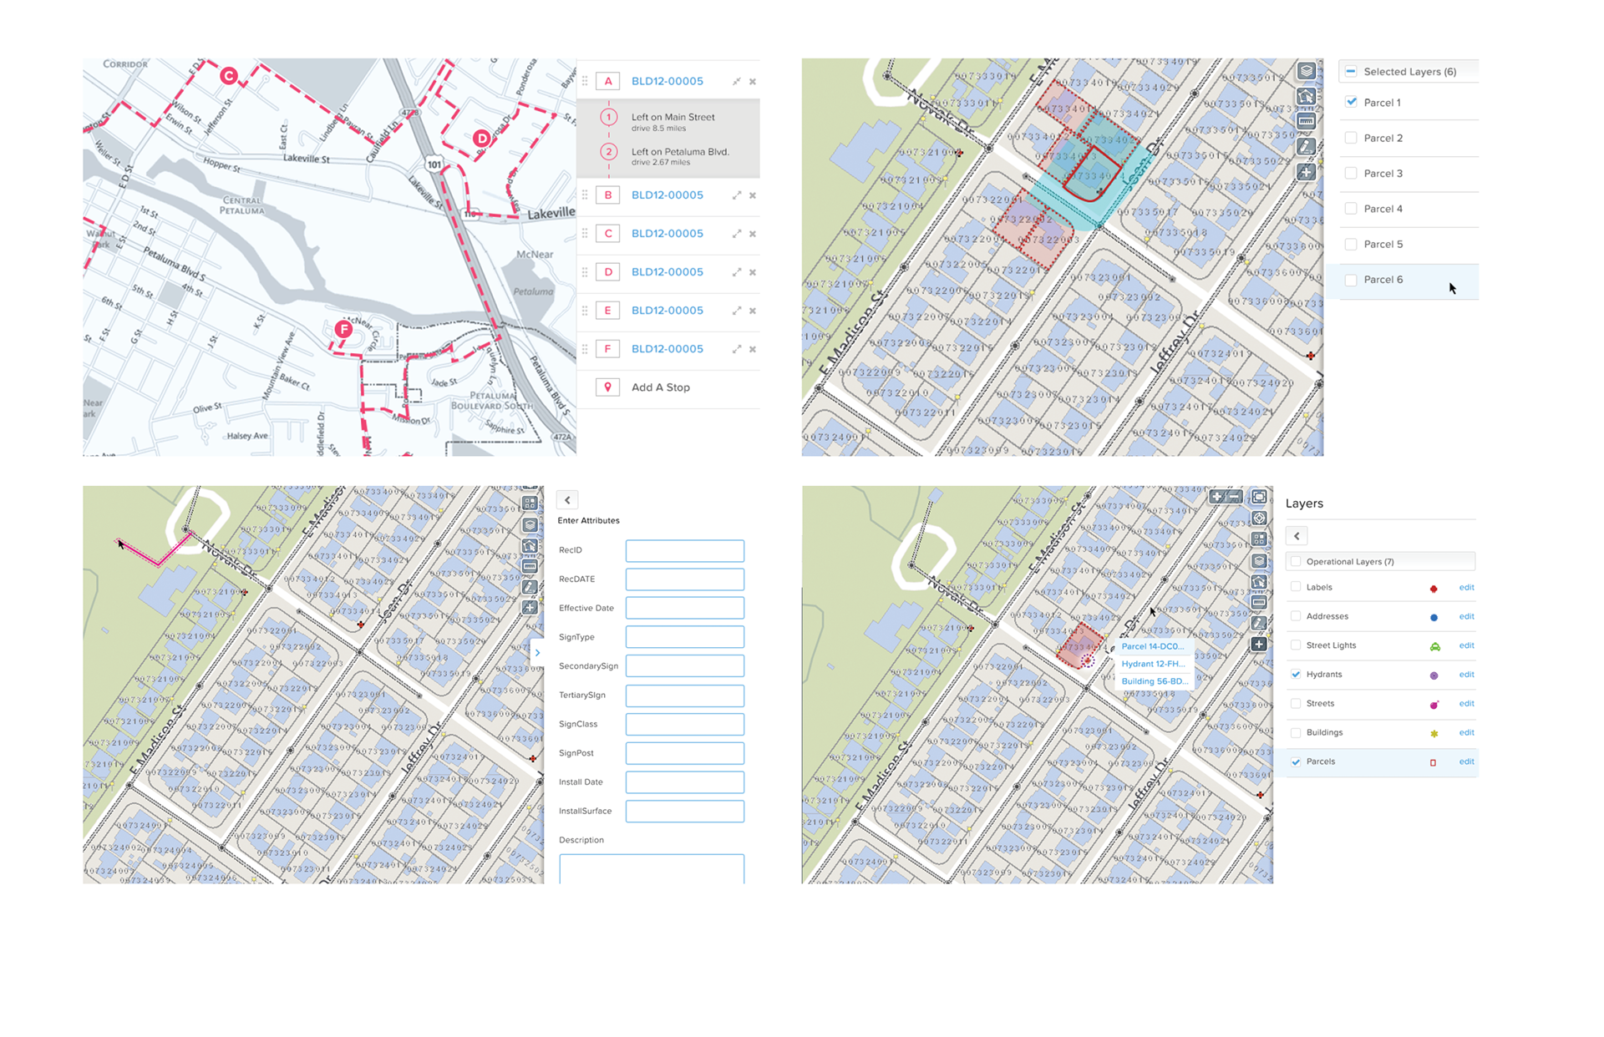Activate ruler measure tool on Selected Layers map
This screenshot has height=1037, width=1604.
(1306, 122)
